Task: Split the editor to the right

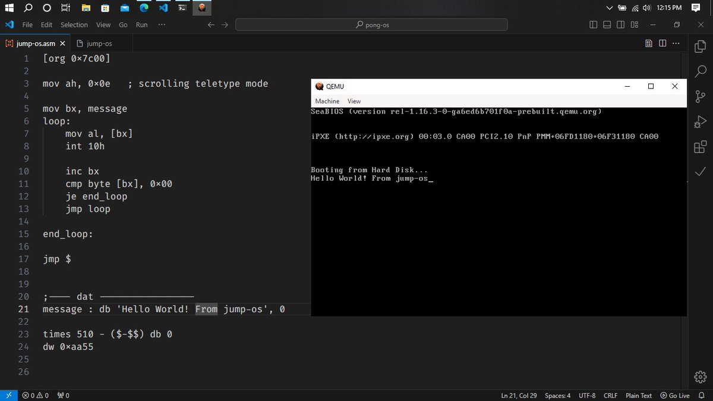Action: [x=662, y=43]
